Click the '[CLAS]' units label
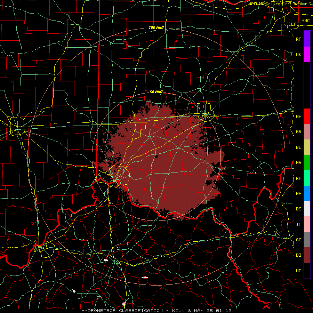Screen dimensions: 313x313 click(x=294, y=24)
